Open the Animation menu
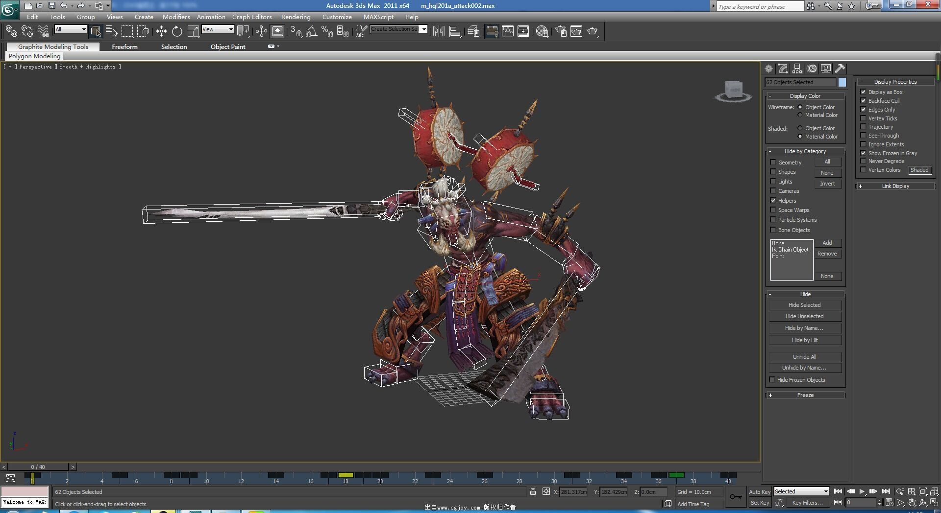Image resolution: width=941 pixels, height=513 pixels. tap(211, 17)
